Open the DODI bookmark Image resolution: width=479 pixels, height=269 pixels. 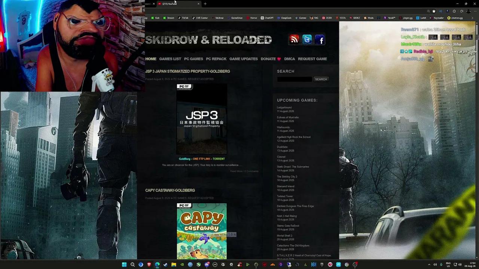tap(327, 18)
